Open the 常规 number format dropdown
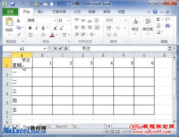The width and height of the screenshot is (179, 137). (x=126, y=20)
